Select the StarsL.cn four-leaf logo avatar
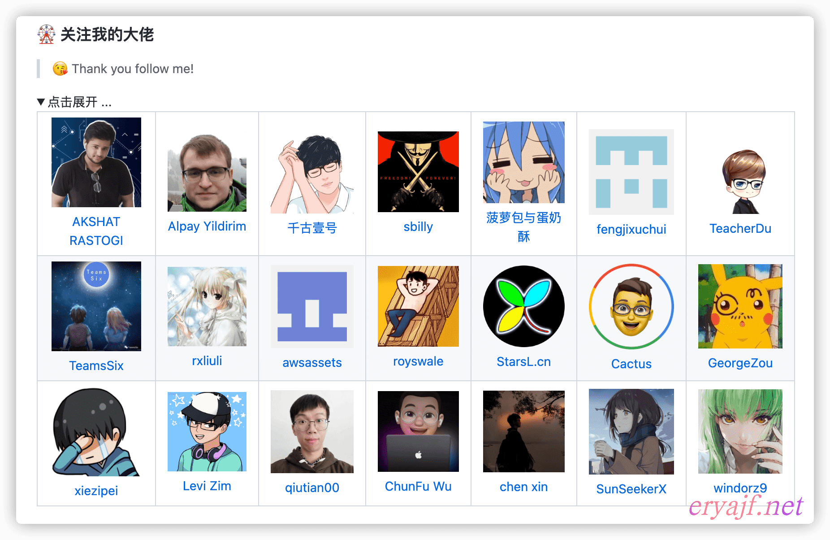 [x=523, y=306]
